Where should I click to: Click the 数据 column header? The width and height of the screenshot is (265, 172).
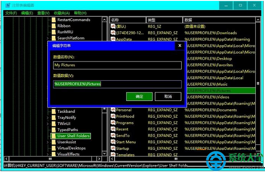coord(219,20)
